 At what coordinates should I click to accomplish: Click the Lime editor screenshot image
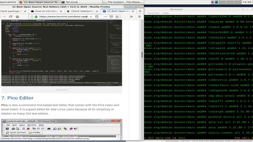pyautogui.click(x=62, y=53)
